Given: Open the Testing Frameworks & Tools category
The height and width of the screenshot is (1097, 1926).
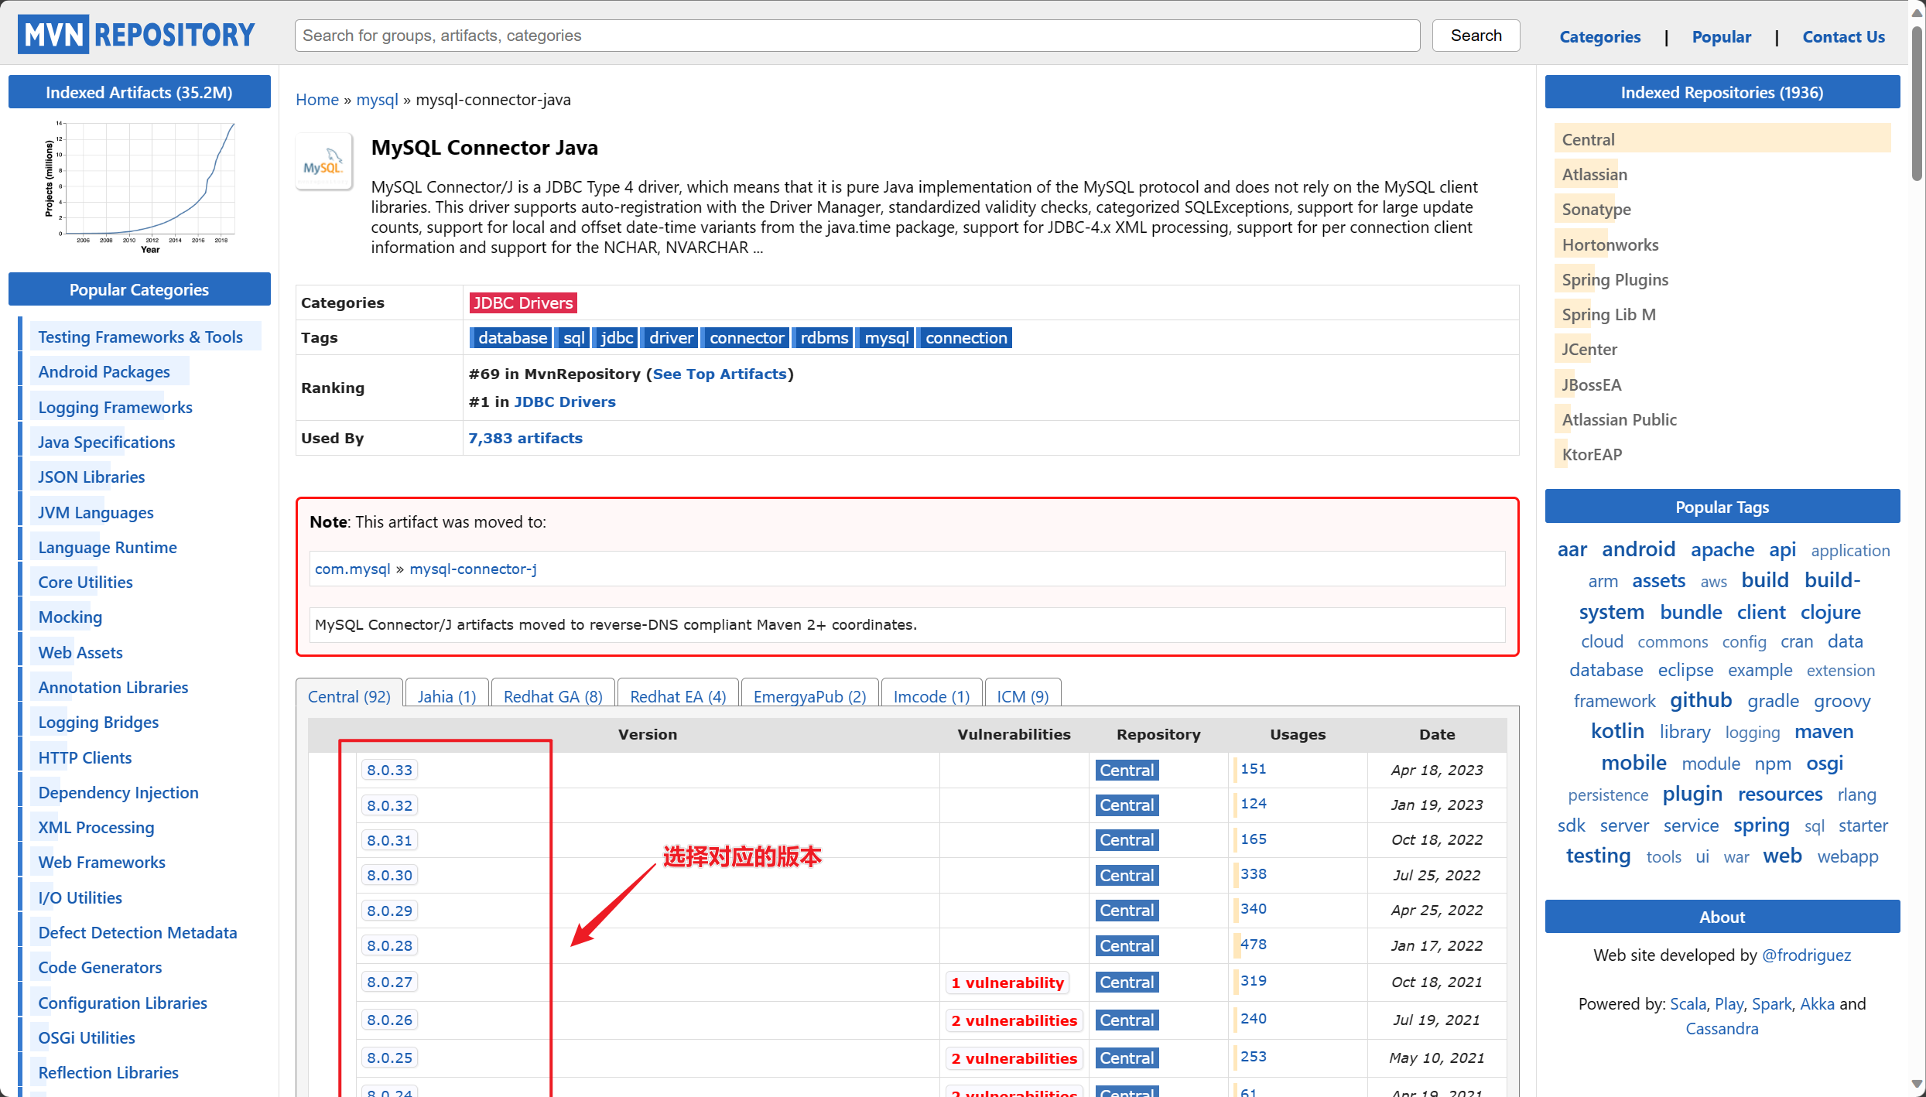Looking at the screenshot, I should point(140,337).
